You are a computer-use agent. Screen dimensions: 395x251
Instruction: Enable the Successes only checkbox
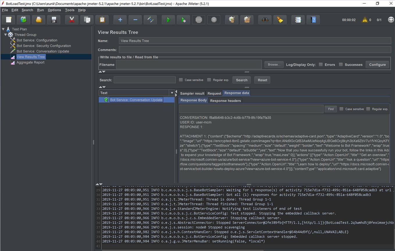pos(341,65)
